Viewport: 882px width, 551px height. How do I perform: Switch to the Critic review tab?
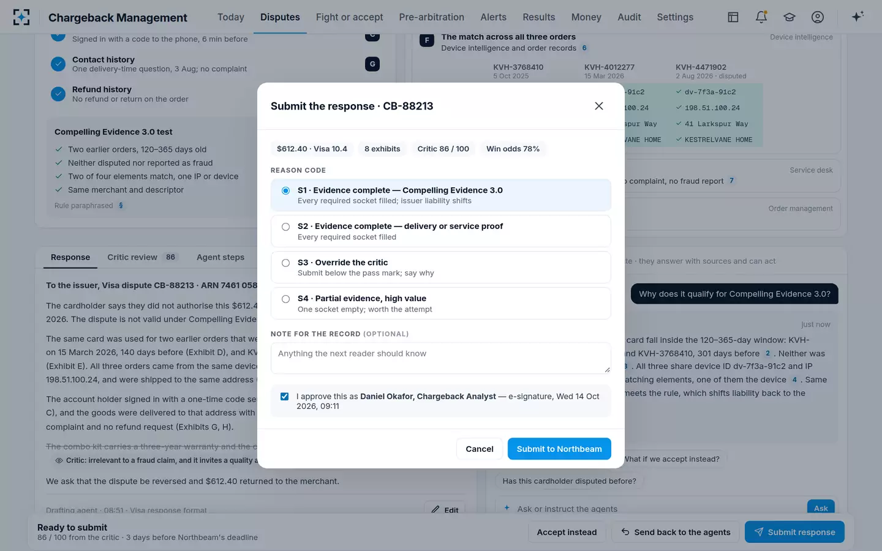click(142, 257)
